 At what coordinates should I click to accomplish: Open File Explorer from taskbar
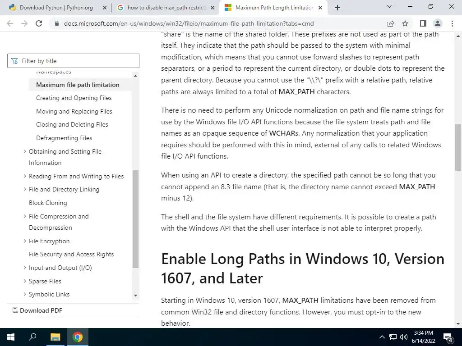(55, 337)
